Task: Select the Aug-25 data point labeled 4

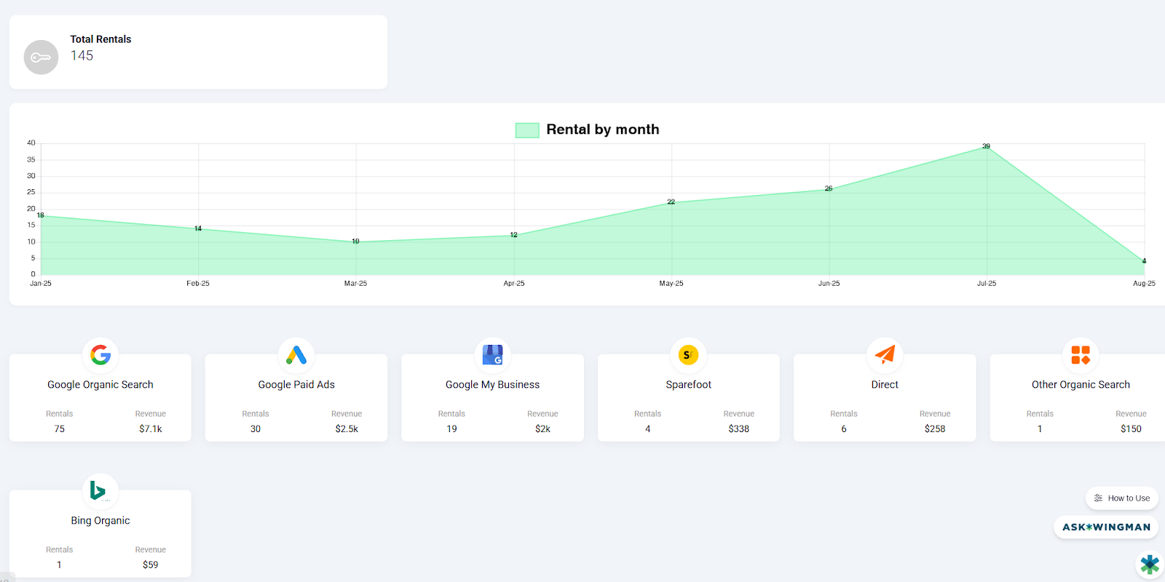Action: 1144,261
